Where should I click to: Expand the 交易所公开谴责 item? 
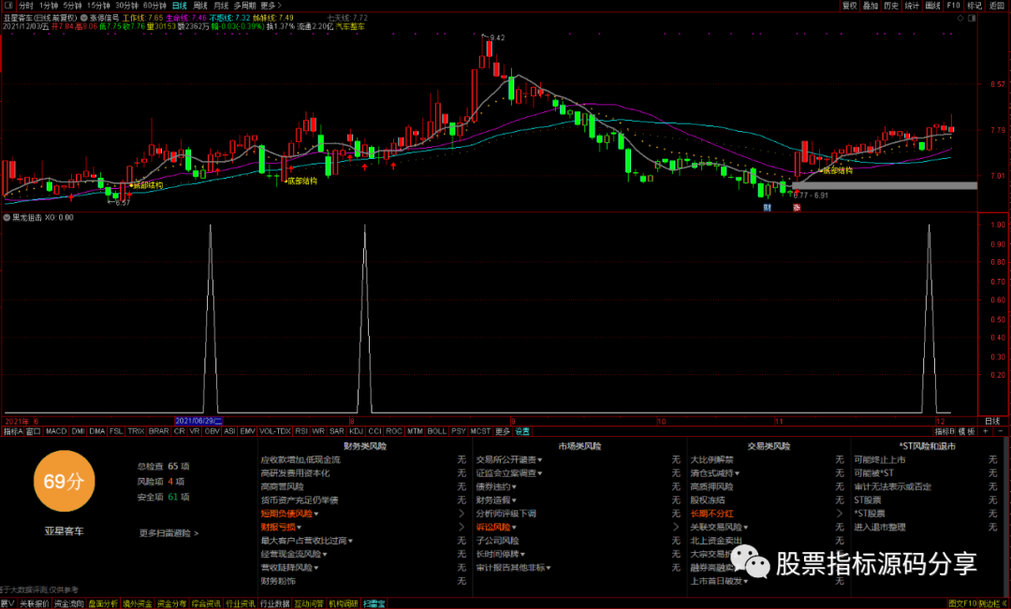pyautogui.click(x=508, y=459)
